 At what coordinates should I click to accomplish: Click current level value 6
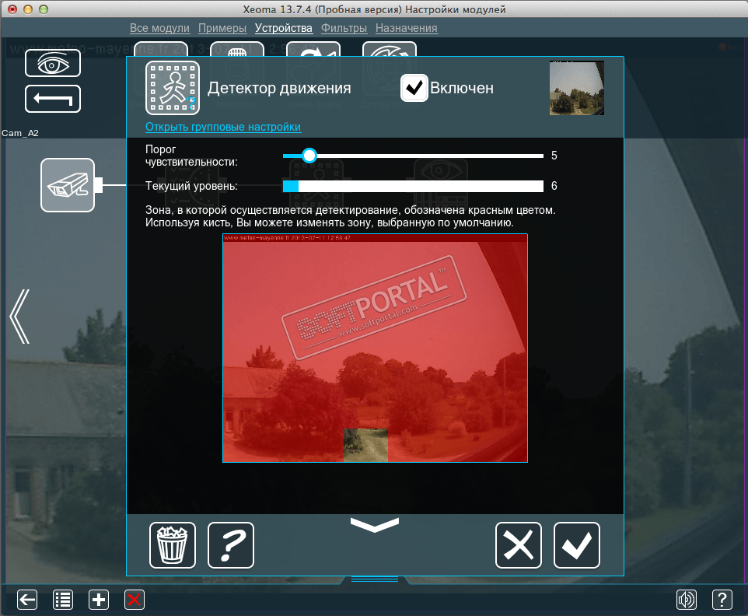point(554,186)
